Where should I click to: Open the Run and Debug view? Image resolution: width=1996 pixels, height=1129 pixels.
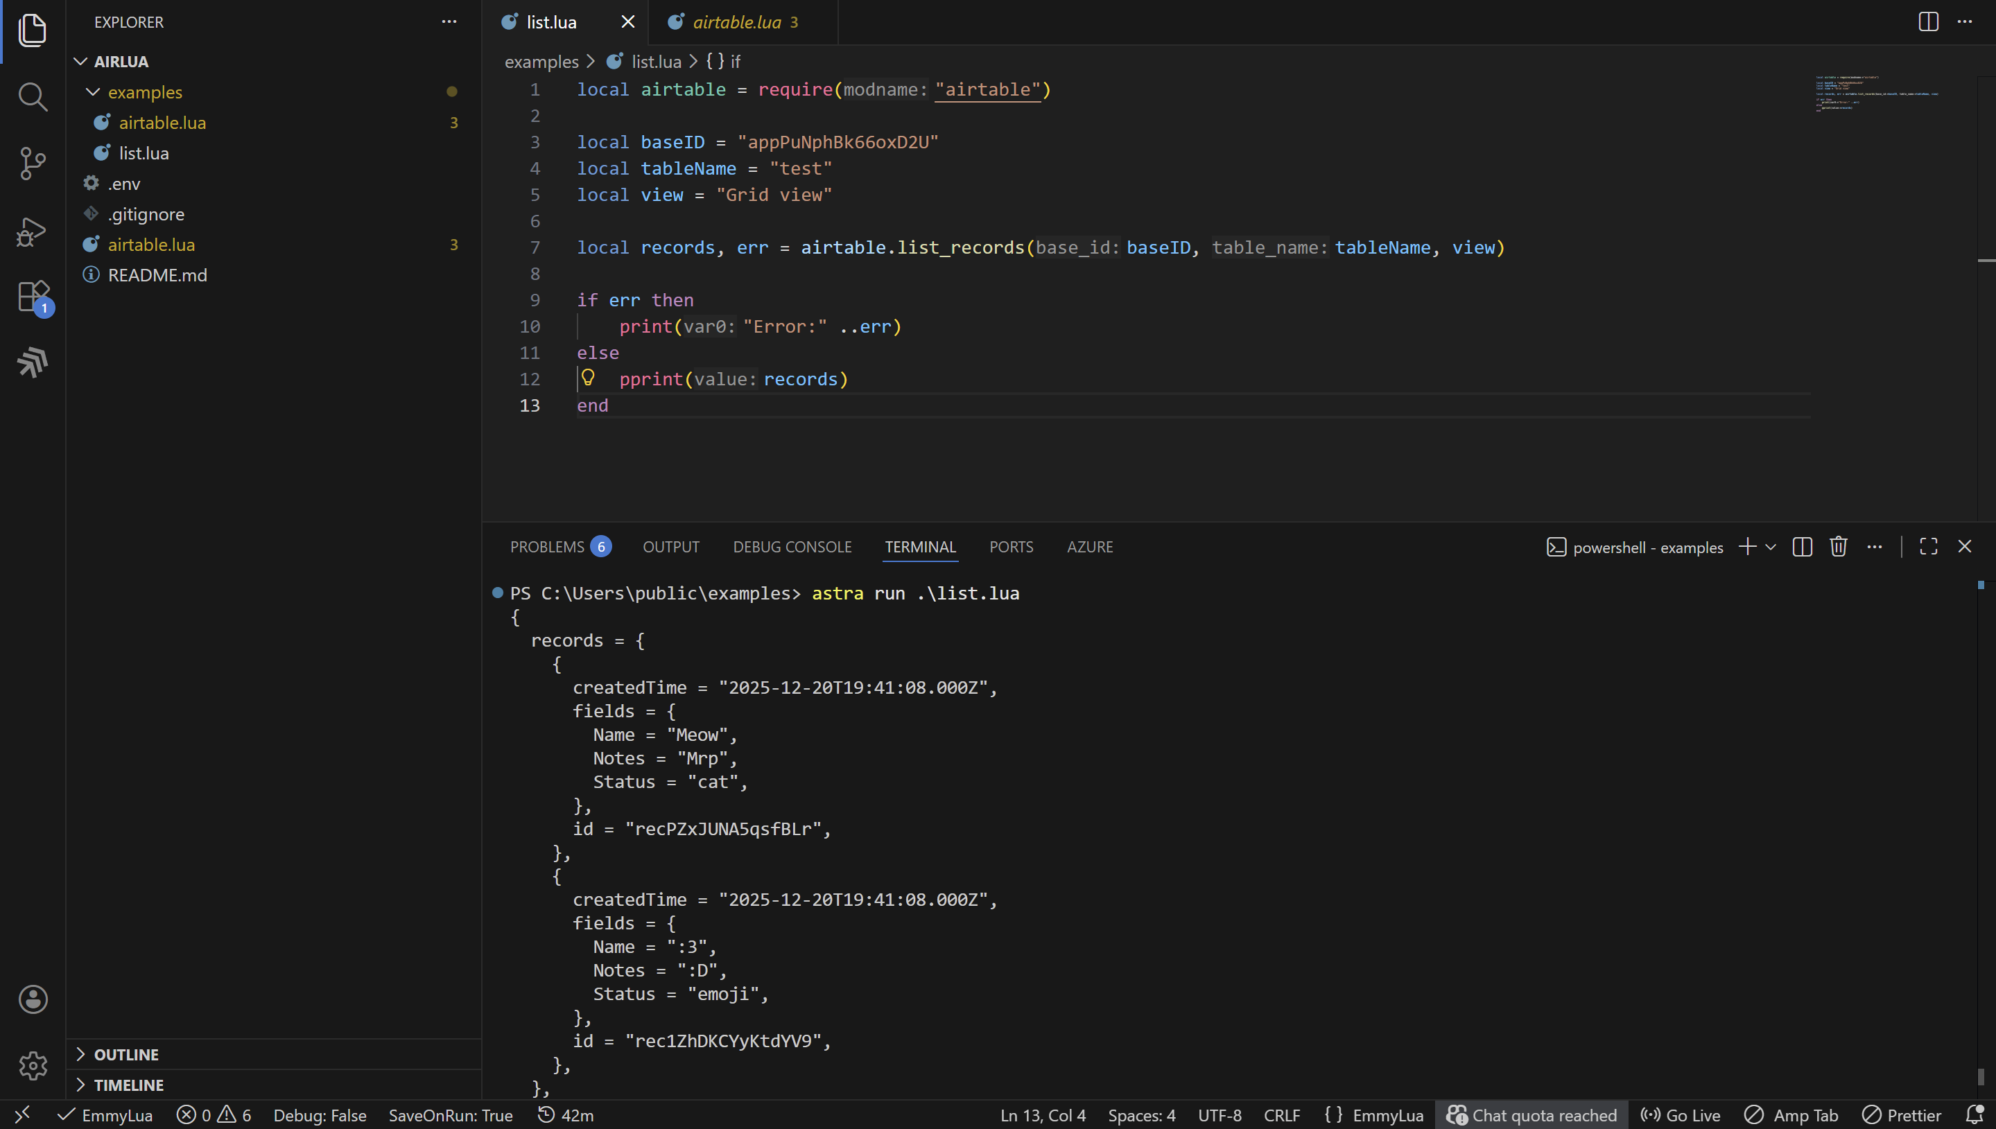coord(33,231)
